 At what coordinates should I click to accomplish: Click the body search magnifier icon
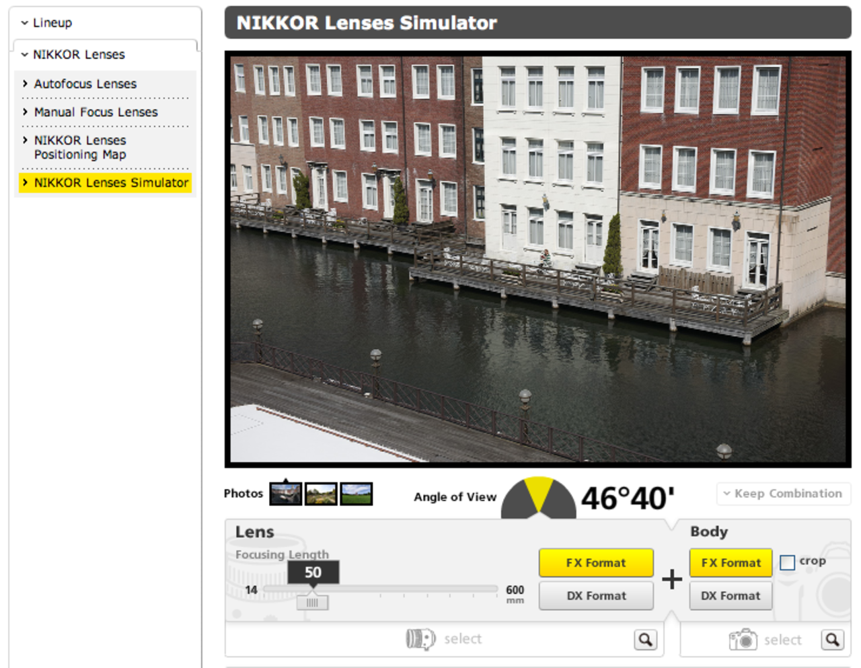832,639
